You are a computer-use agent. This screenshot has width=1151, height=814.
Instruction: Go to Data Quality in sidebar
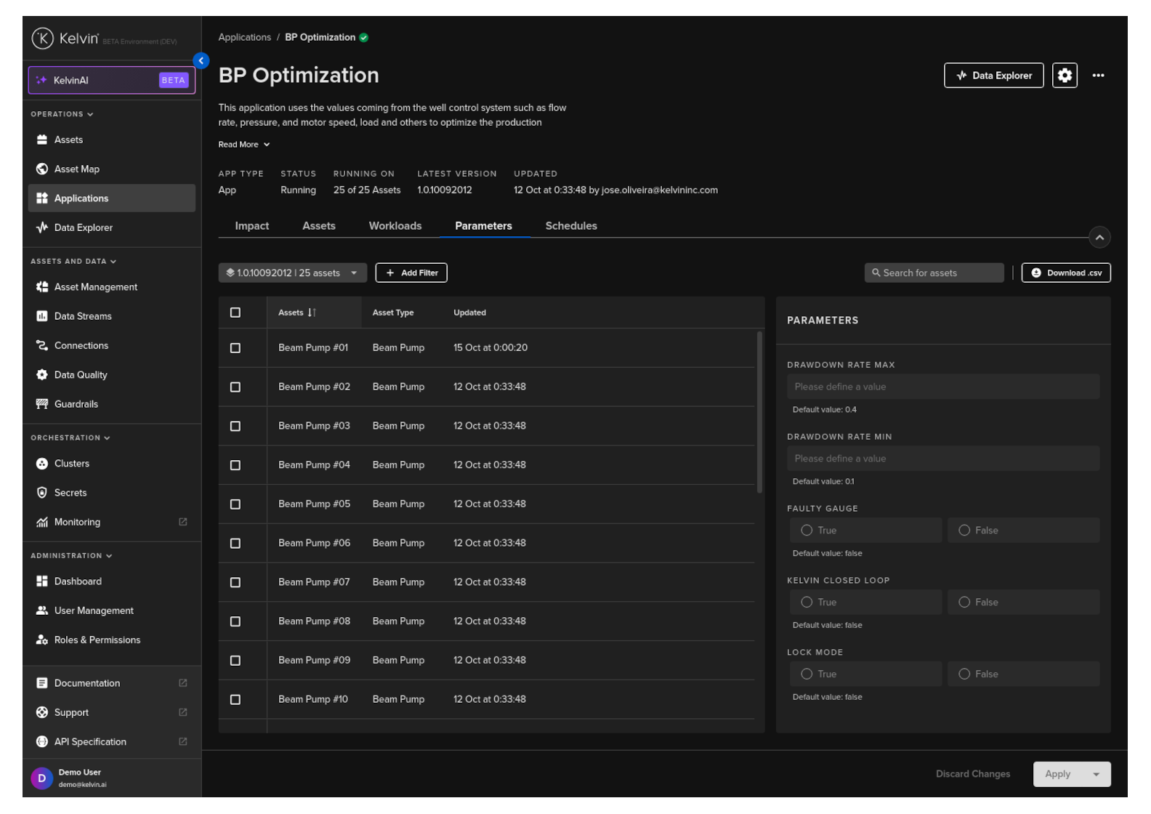click(x=80, y=375)
